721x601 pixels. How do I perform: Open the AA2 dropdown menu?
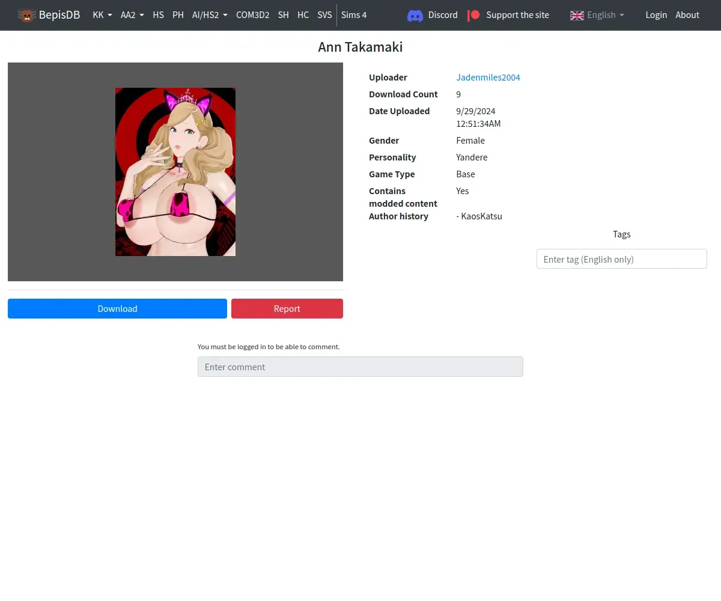tap(132, 15)
